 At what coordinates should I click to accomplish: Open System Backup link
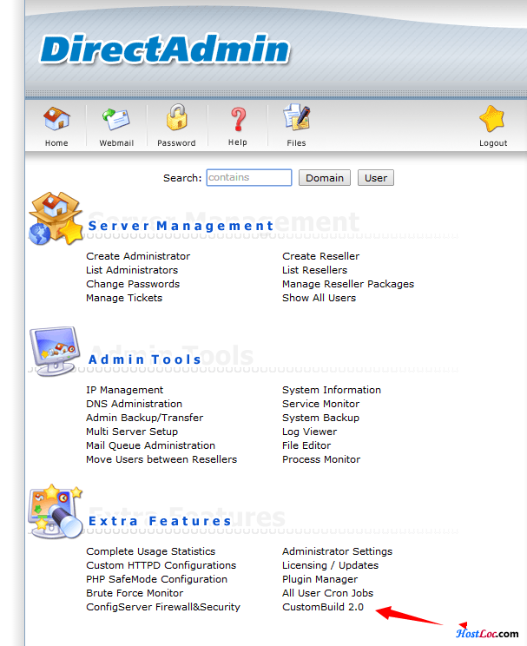320,418
